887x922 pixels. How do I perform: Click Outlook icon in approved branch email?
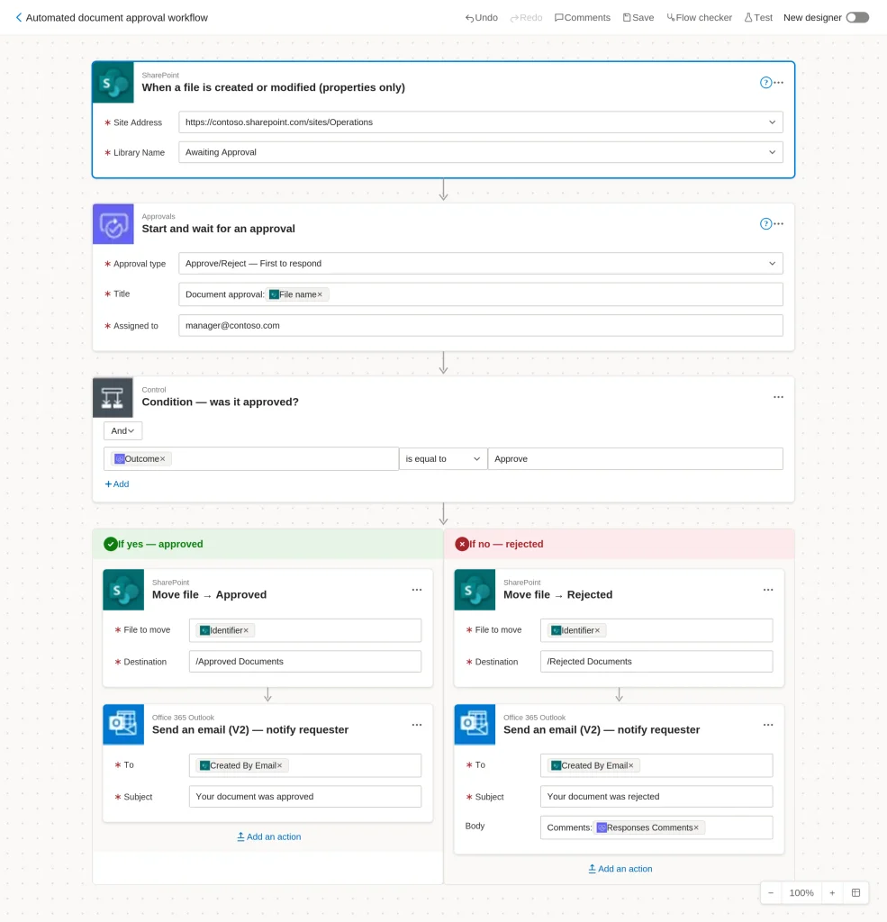pos(123,725)
